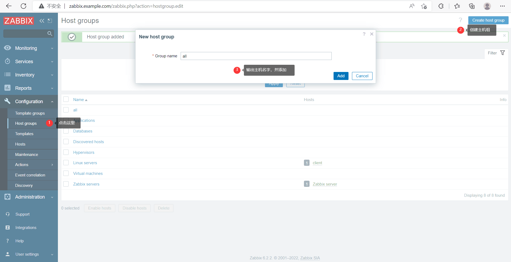Image resolution: width=511 pixels, height=262 pixels.
Task: Click the not-secure warning triangle icon
Action: click(41, 6)
